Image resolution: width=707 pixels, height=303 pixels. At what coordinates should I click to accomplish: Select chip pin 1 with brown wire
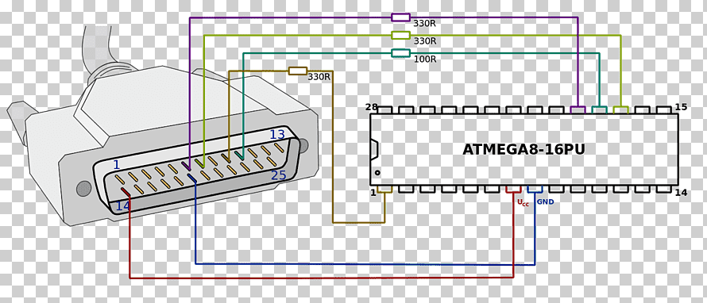384,189
